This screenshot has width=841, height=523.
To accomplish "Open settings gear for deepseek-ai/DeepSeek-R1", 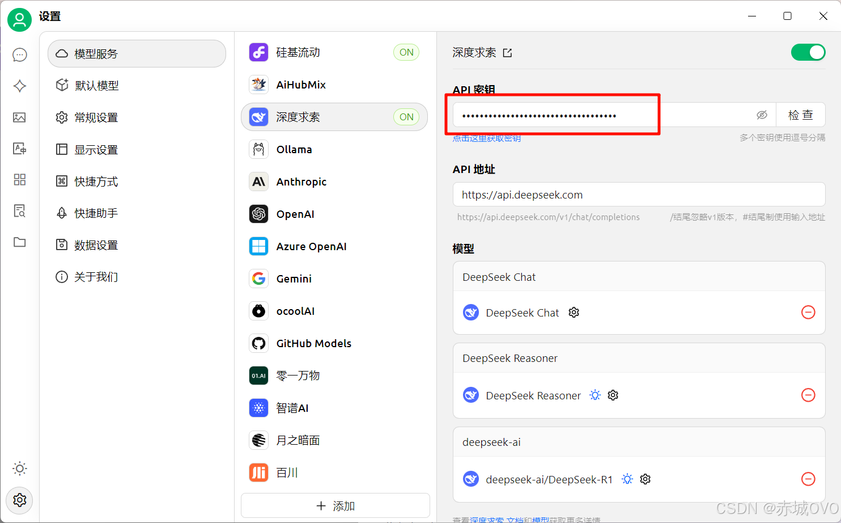I will 645,479.
